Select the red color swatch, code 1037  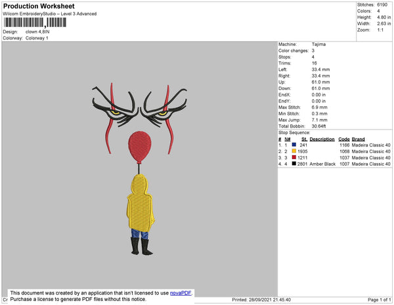[294, 157]
